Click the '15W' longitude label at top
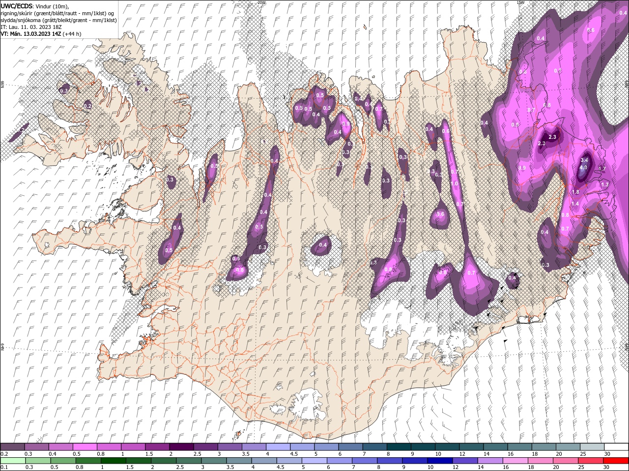Viewport: 629px width, 471px height. coord(520,2)
